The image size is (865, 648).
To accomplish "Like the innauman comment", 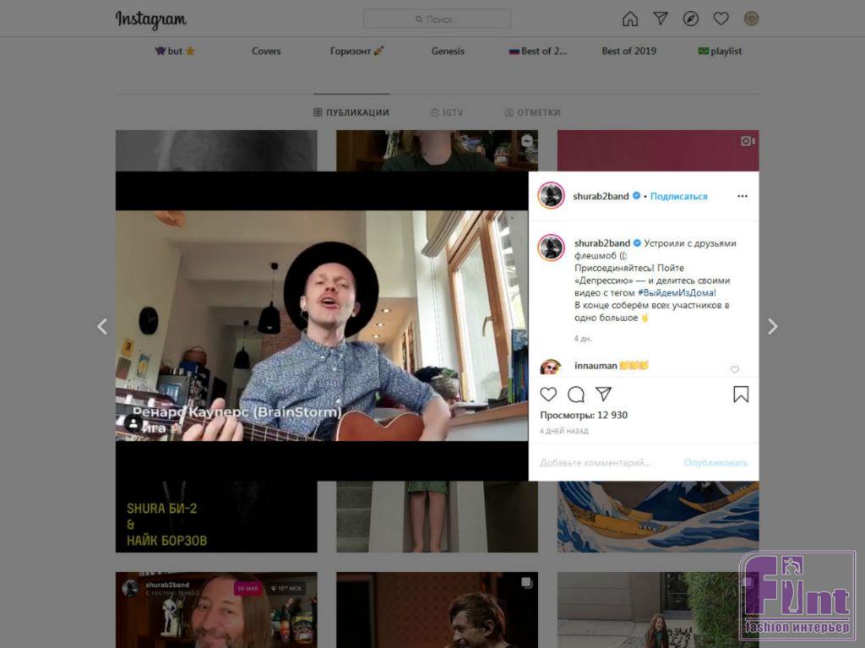I will pos(734,369).
